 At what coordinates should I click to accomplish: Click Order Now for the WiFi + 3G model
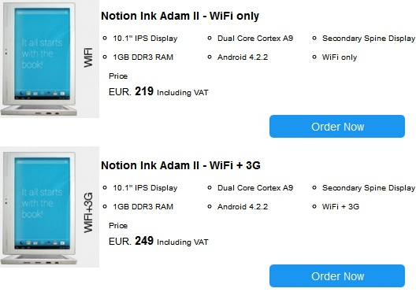tap(337, 275)
